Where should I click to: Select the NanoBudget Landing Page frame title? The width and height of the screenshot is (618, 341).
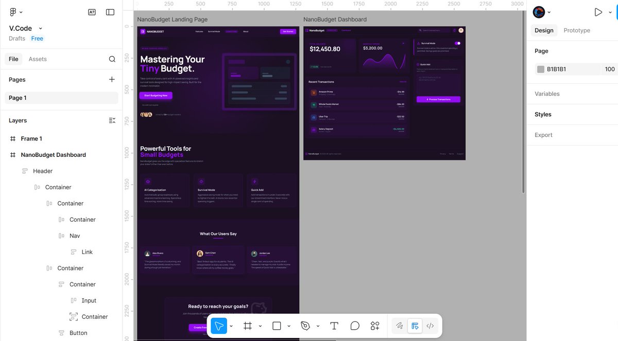(x=172, y=20)
